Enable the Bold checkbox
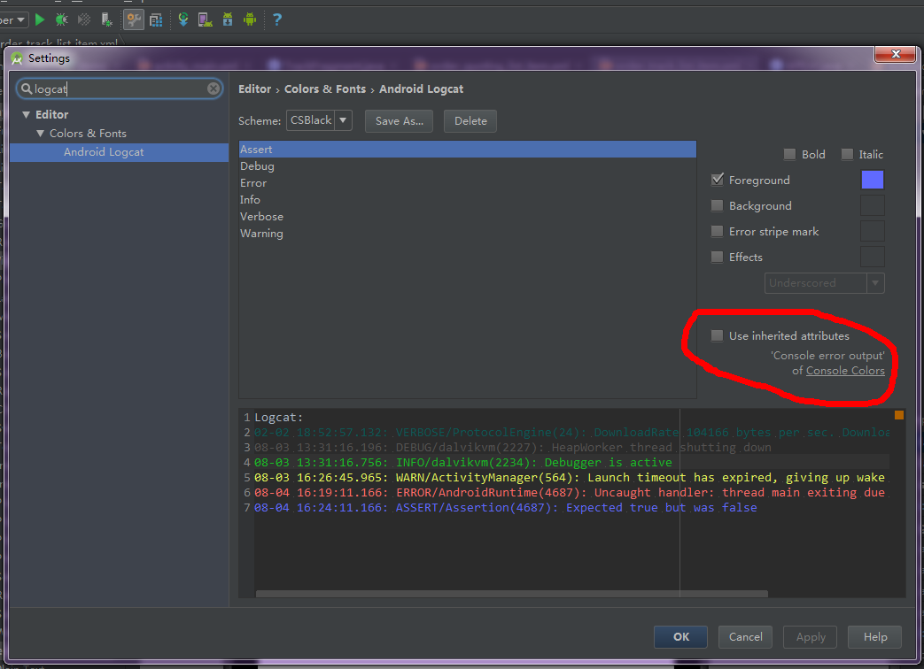The height and width of the screenshot is (669, 924). [x=789, y=154]
